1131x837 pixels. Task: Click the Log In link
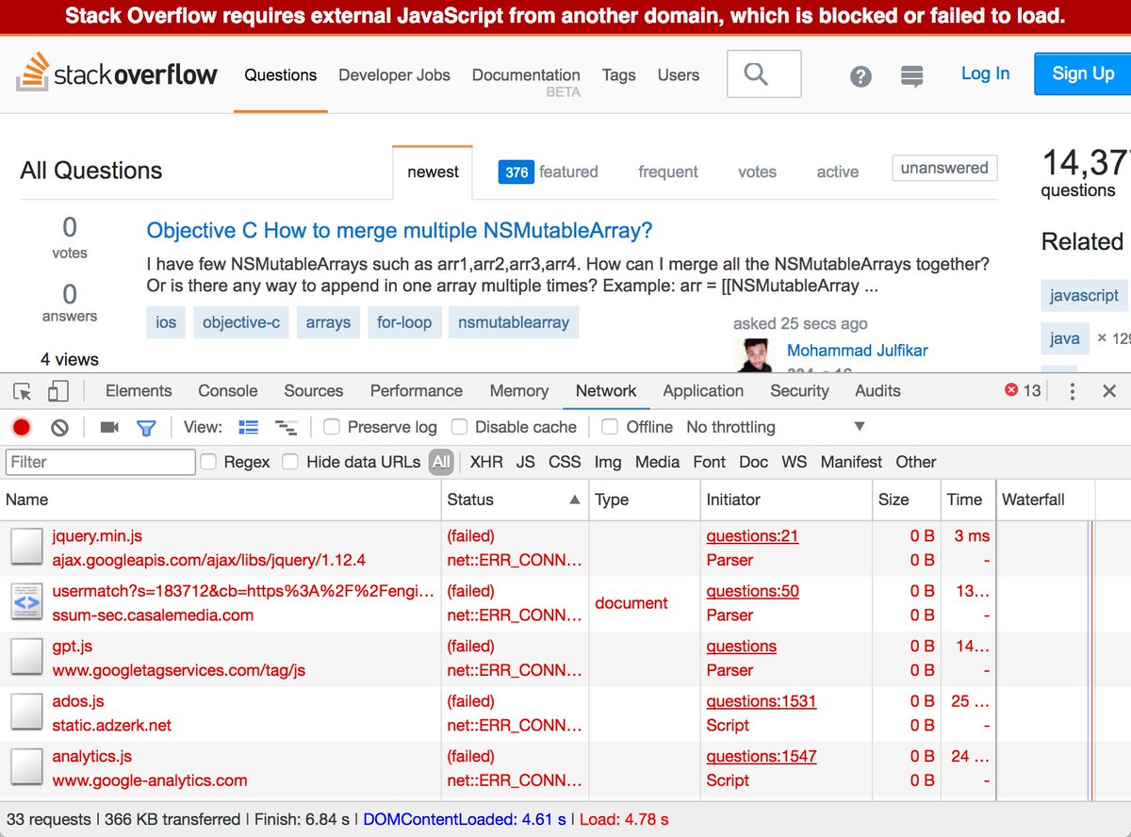point(985,74)
